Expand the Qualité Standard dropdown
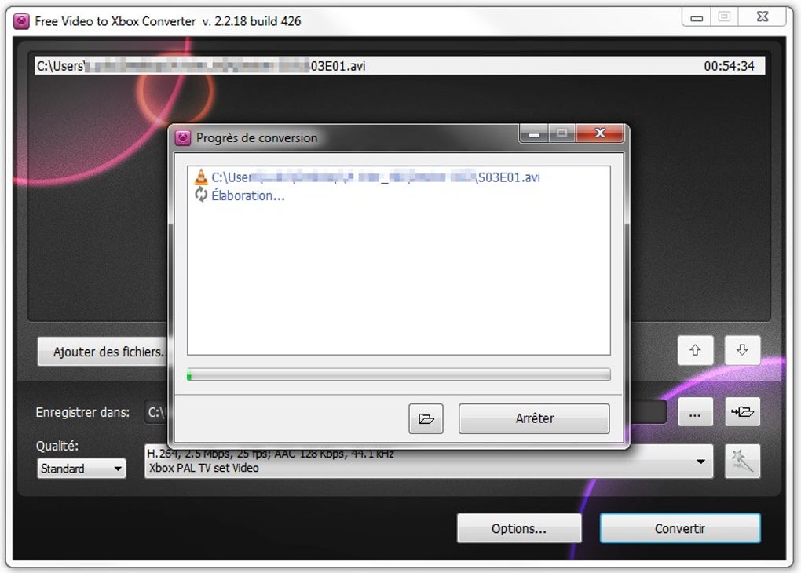This screenshot has width=801, height=573. [x=82, y=468]
